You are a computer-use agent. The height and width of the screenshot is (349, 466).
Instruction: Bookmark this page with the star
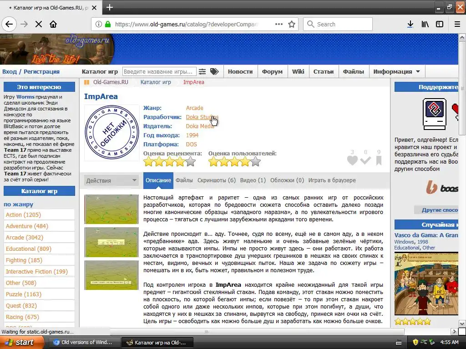tap(292, 24)
